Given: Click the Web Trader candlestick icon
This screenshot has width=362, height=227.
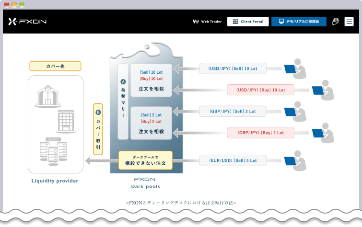Looking at the screenshot, I should (x=196, y=22).
